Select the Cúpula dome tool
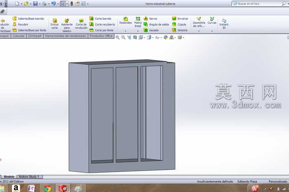 click(x=179, y=24)
